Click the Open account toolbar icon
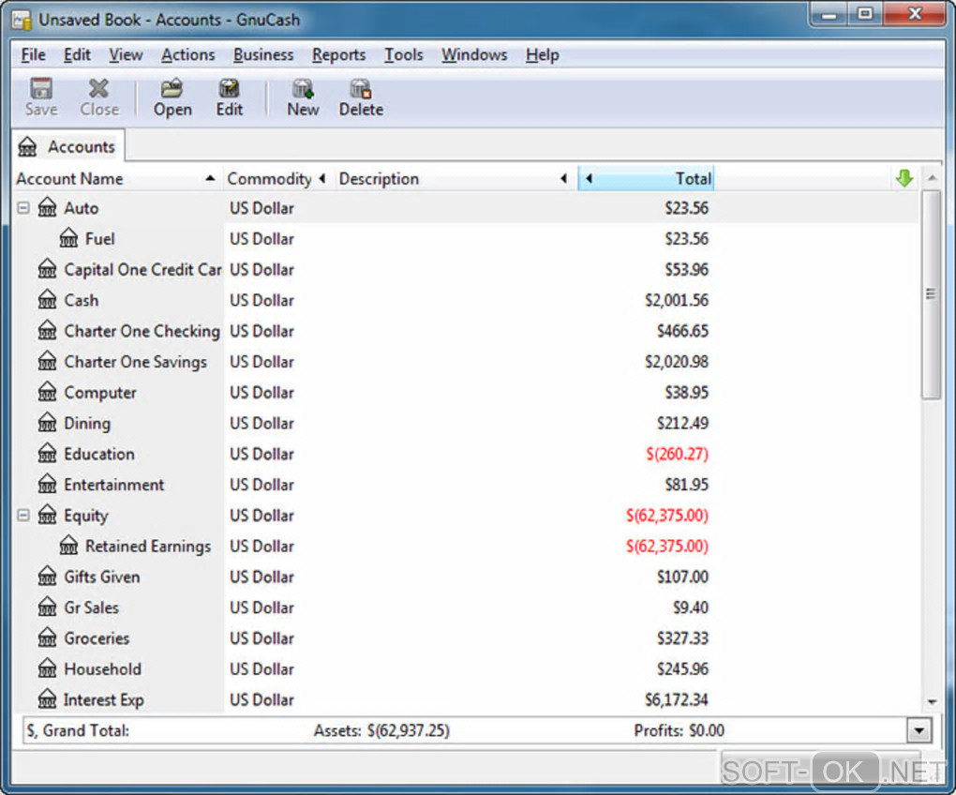This screenshot has height=795, width=956. (172, 89)
